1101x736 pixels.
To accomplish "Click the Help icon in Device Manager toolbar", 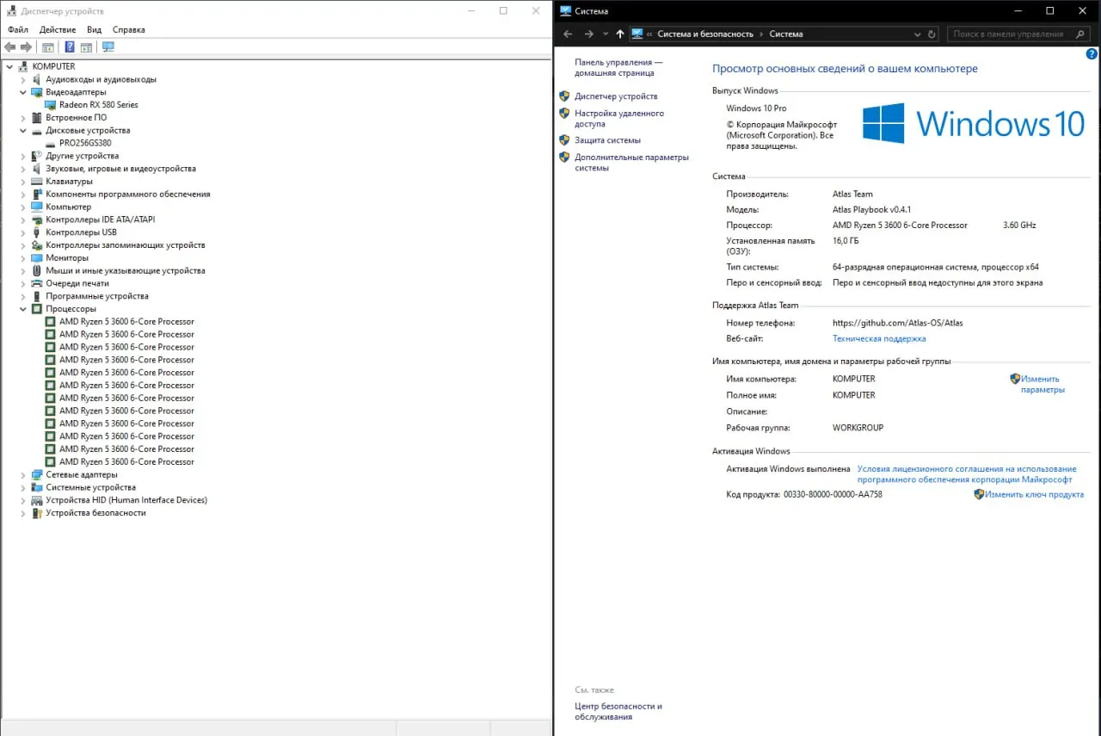I will (70, 47).
